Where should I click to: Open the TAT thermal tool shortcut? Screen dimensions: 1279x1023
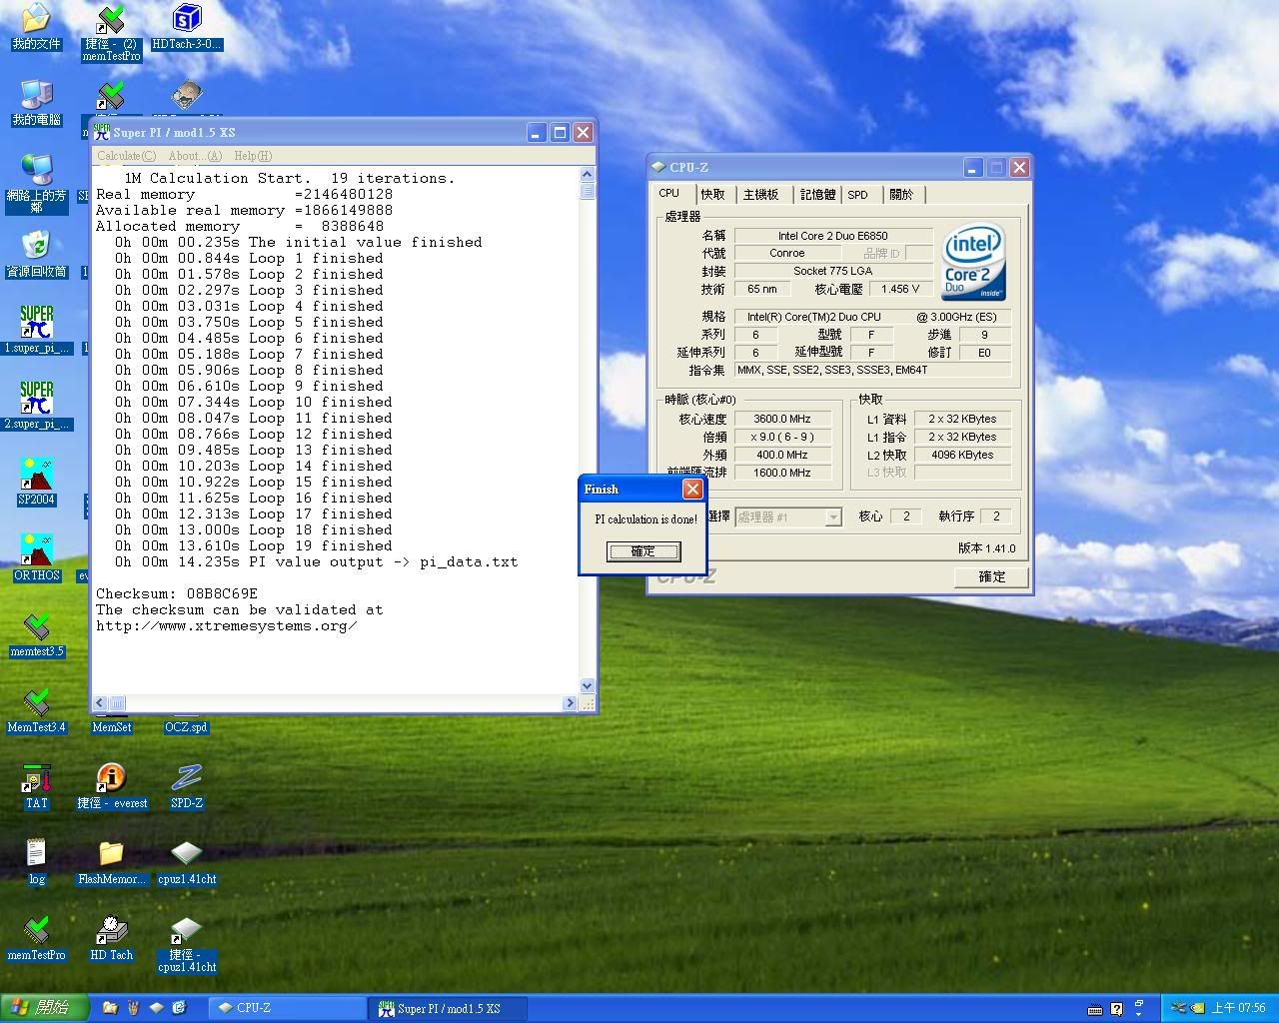coord(37,786)
